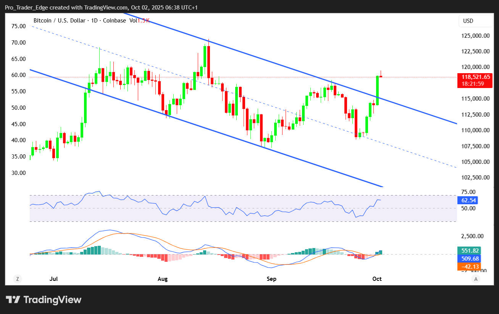This screenshot has width=499, height=314.
Task: Open the USD currency selector
Action: [x=468, y=21]
